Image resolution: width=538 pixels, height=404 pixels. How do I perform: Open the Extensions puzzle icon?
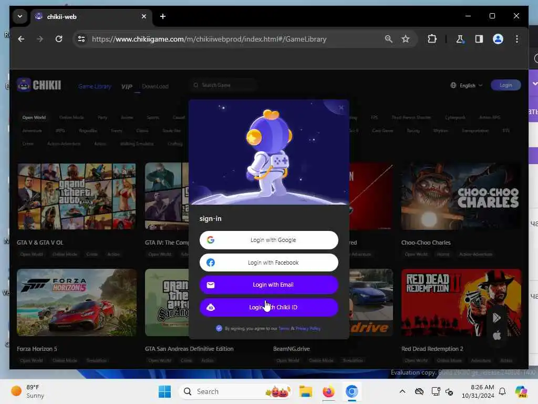432,39
